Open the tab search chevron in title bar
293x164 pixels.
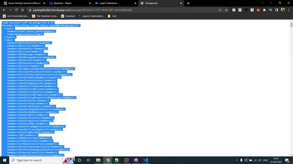pyautogui.click(x=262, y=3)
